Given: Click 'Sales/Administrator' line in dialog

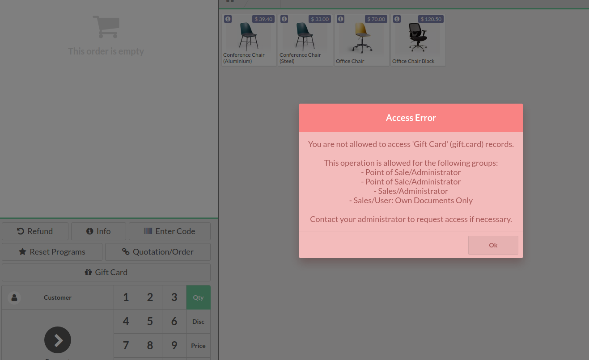Looking at the screenshot, I should [x=411, y=191].
